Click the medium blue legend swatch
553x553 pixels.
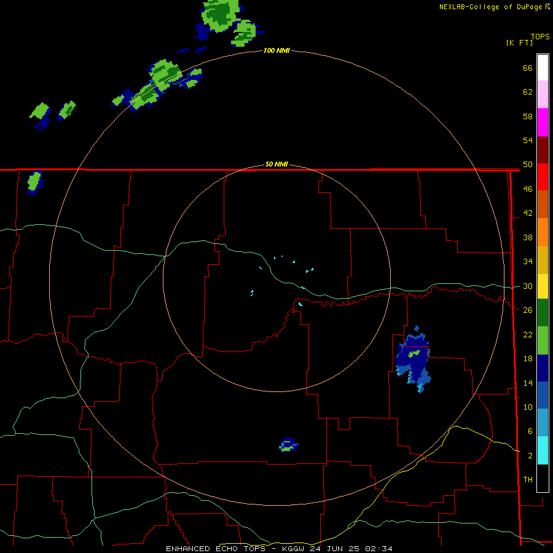(x=543, y=395)
